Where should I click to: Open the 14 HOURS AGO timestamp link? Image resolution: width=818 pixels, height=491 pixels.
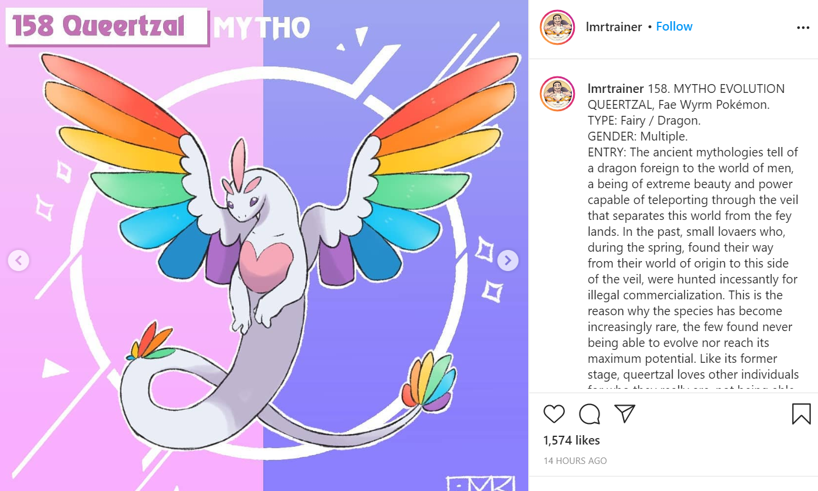tap(575, 461)
